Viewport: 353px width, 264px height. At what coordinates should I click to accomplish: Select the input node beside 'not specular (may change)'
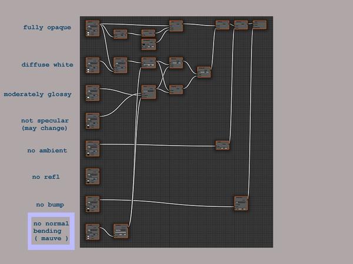click(x=92, y=121)
